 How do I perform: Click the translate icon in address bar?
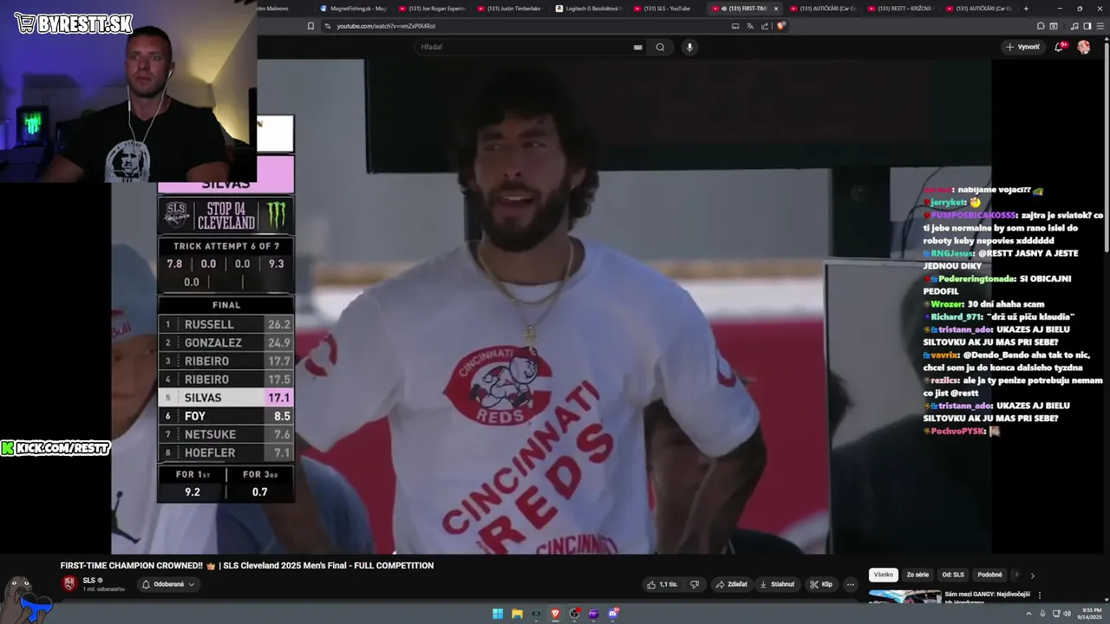coord(750,26)
